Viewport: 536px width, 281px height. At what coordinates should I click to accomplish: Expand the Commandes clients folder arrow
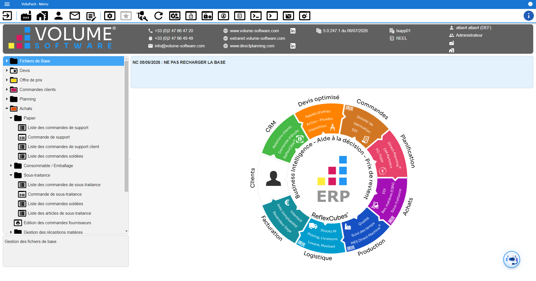(7, 90)
